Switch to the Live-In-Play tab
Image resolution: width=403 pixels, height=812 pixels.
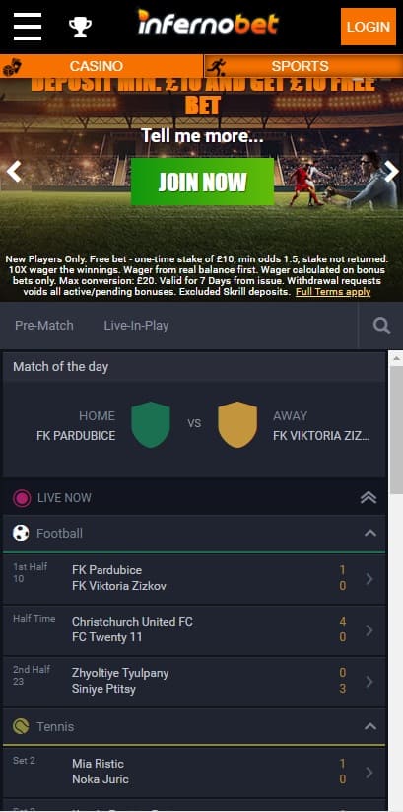tap(136, 326)
